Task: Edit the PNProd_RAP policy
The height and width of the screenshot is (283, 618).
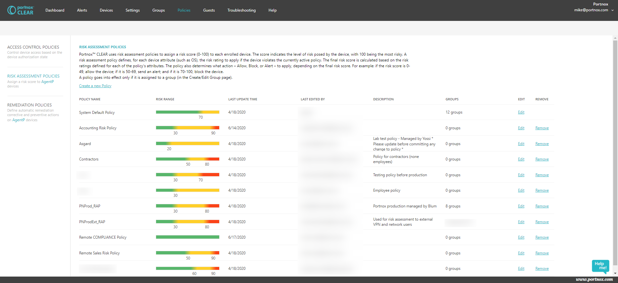Action: 521,206
